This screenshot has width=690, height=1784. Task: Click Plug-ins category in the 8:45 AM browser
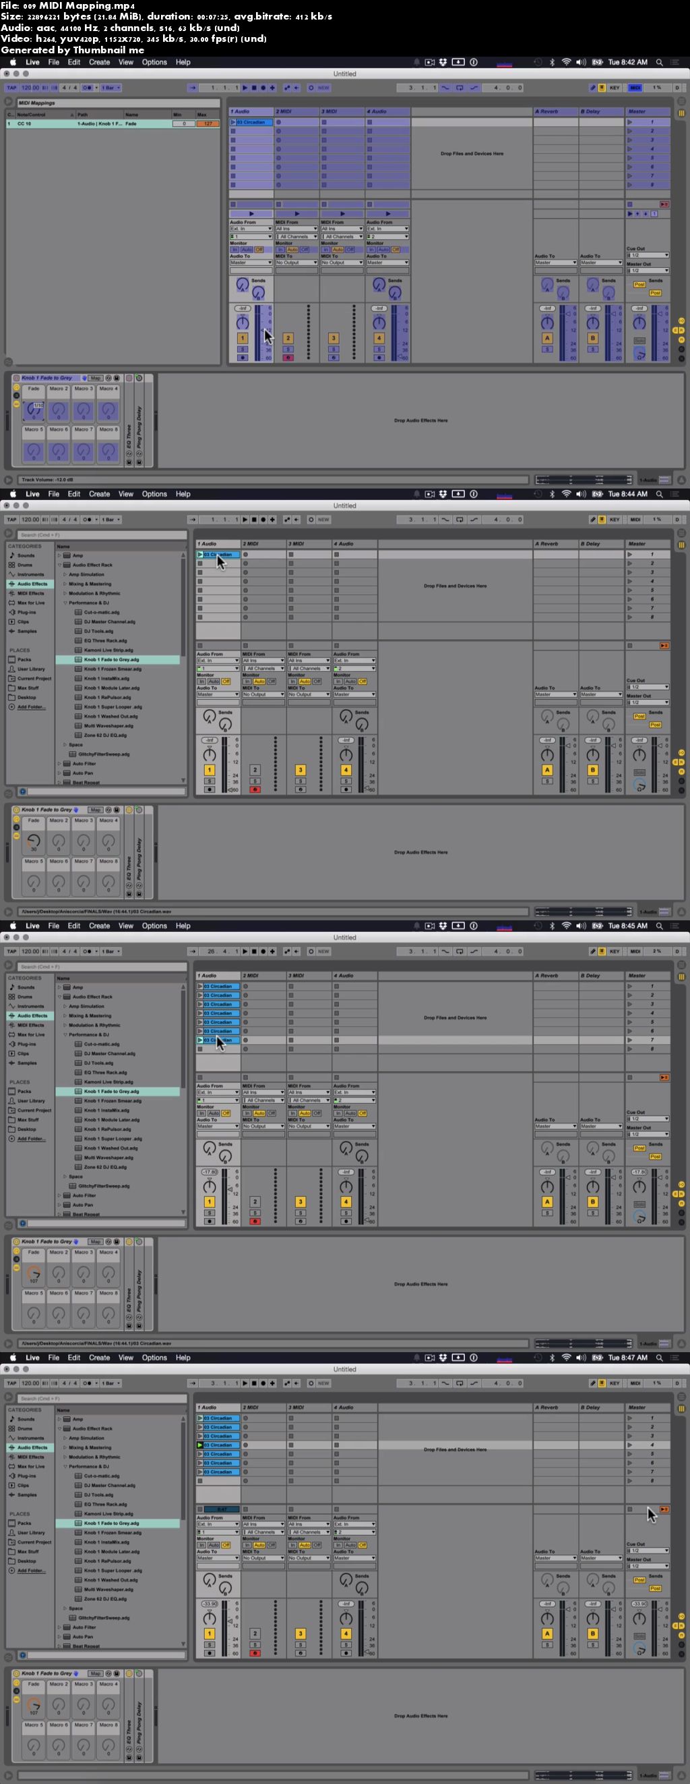point(26,1044)
